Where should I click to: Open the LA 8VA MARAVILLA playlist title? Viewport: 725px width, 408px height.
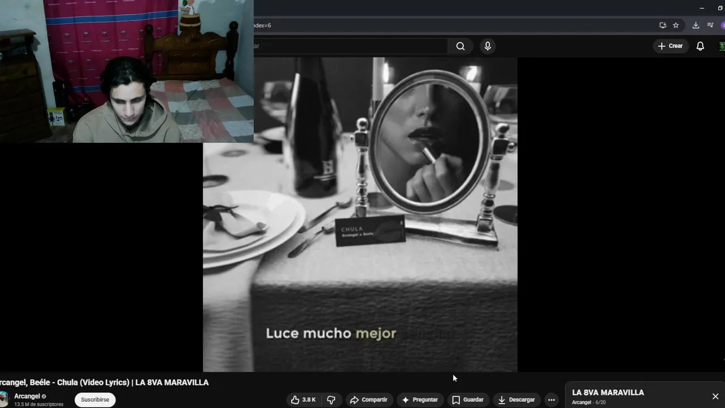tap(608, 392)
